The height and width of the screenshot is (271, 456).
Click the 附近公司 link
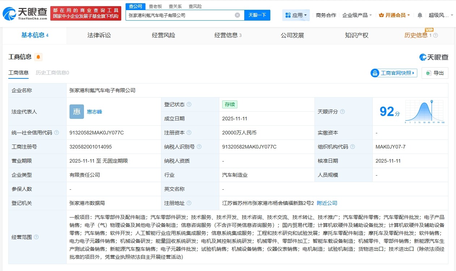click(327, 203)
